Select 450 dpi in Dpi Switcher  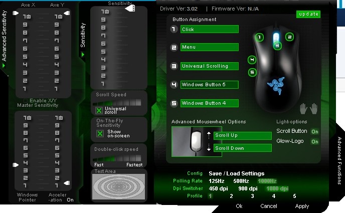(x=218, y=188)
